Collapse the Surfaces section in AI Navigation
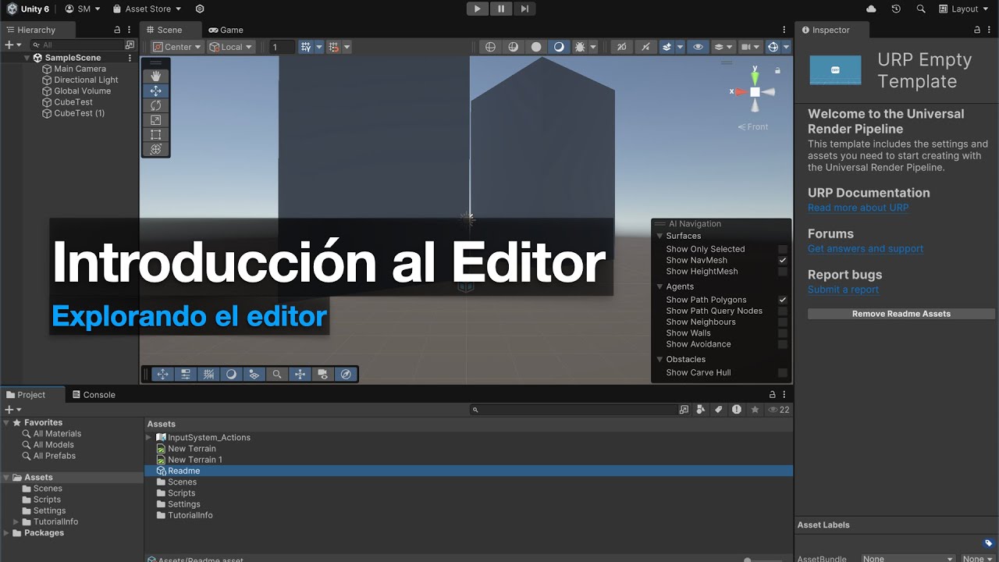Screen dimensions: 999x562 coord(659,236)
